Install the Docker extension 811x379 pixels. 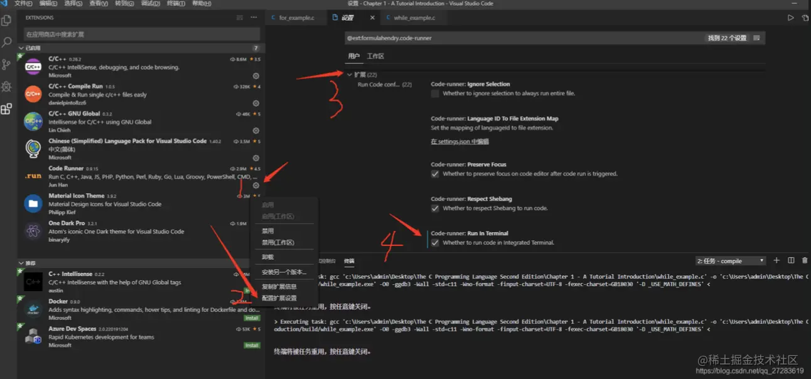coord(252,318)
